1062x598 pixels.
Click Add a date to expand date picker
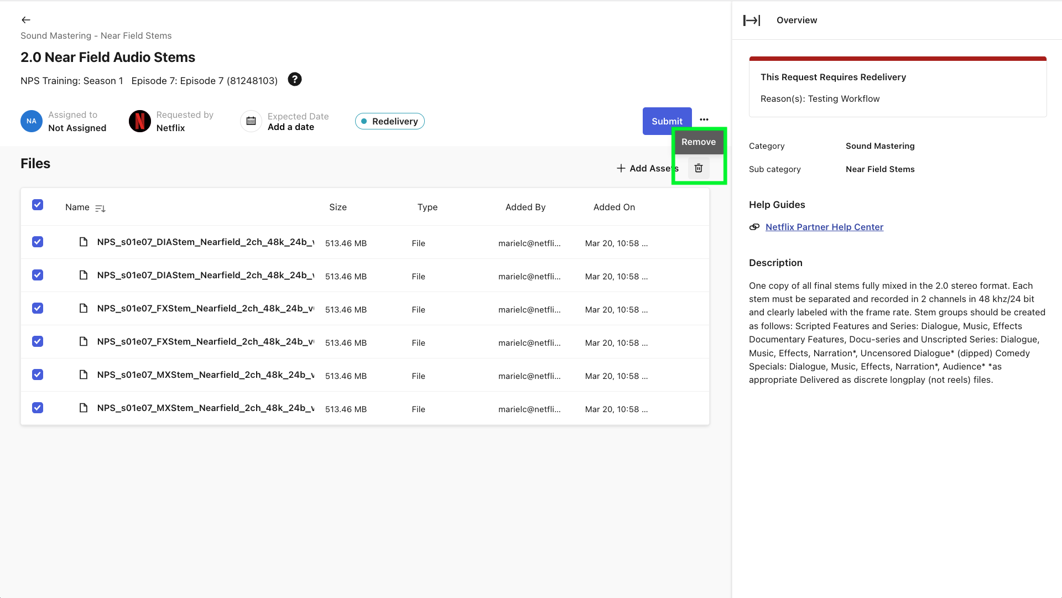pos(290,127)
